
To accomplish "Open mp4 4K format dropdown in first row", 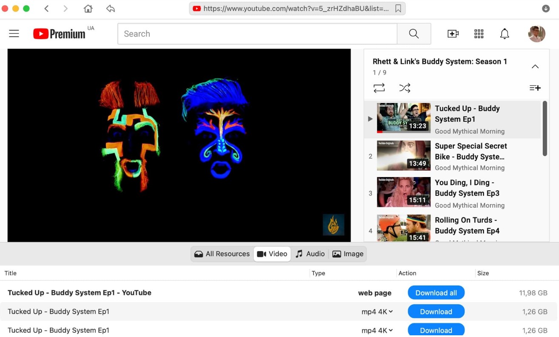I will 377,311.
